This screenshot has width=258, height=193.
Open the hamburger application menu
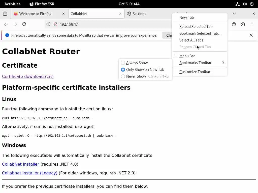252,24
